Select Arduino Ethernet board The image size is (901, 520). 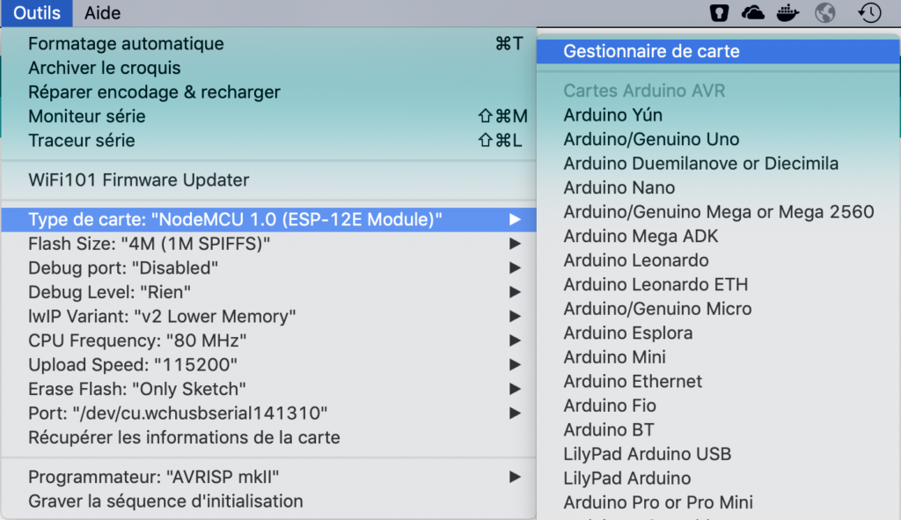718,382
